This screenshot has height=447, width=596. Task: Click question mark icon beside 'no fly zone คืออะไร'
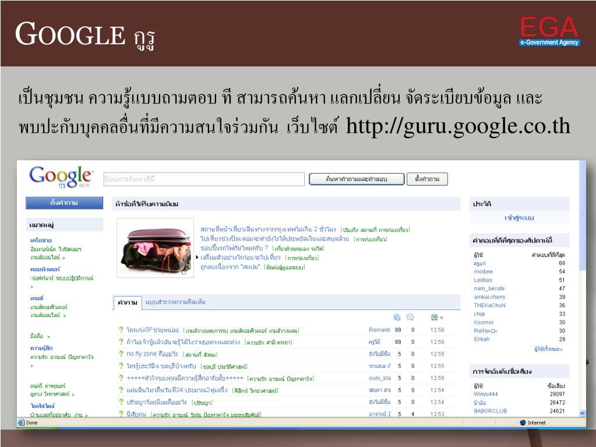click(121, 354)
